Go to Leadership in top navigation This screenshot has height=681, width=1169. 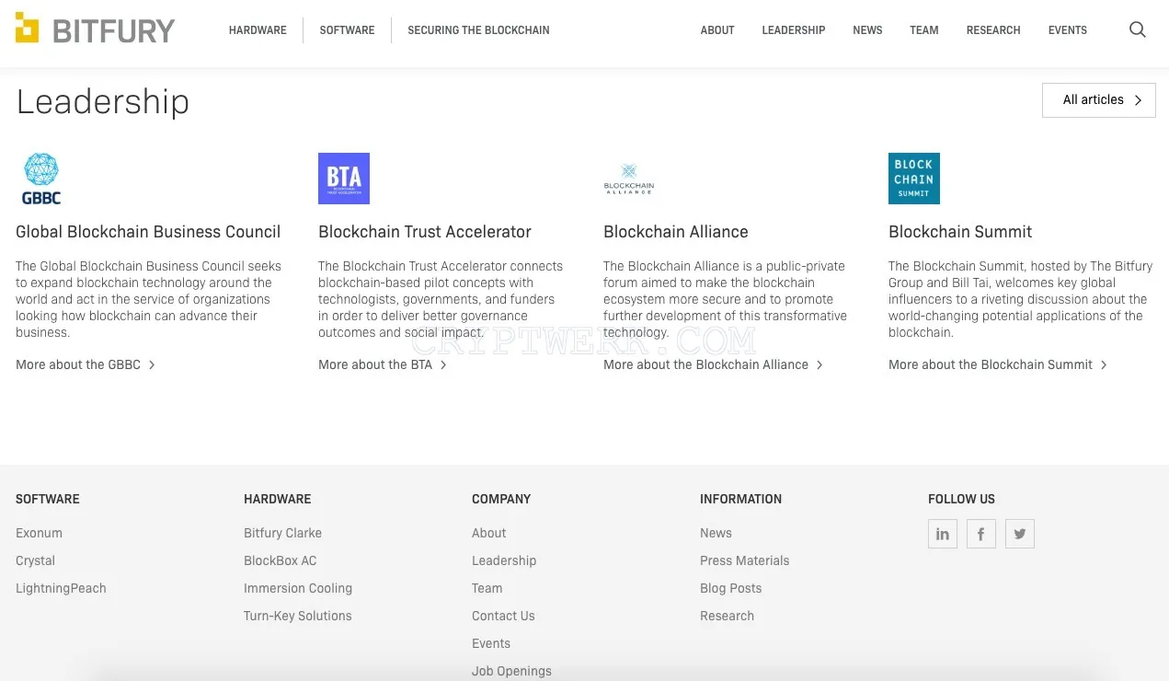tap(794, 30)
